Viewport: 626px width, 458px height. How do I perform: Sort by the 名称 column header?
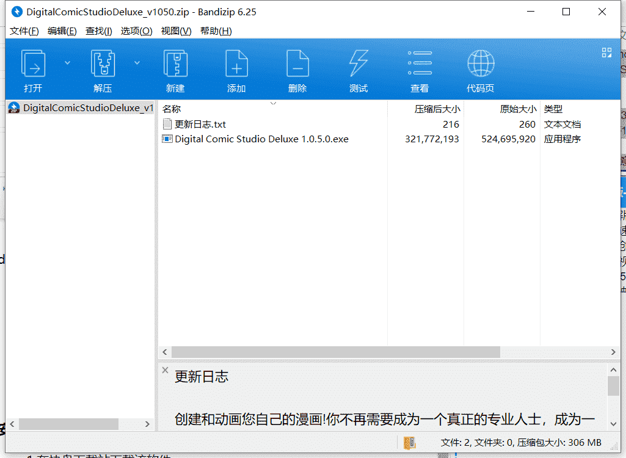[272, 109]
